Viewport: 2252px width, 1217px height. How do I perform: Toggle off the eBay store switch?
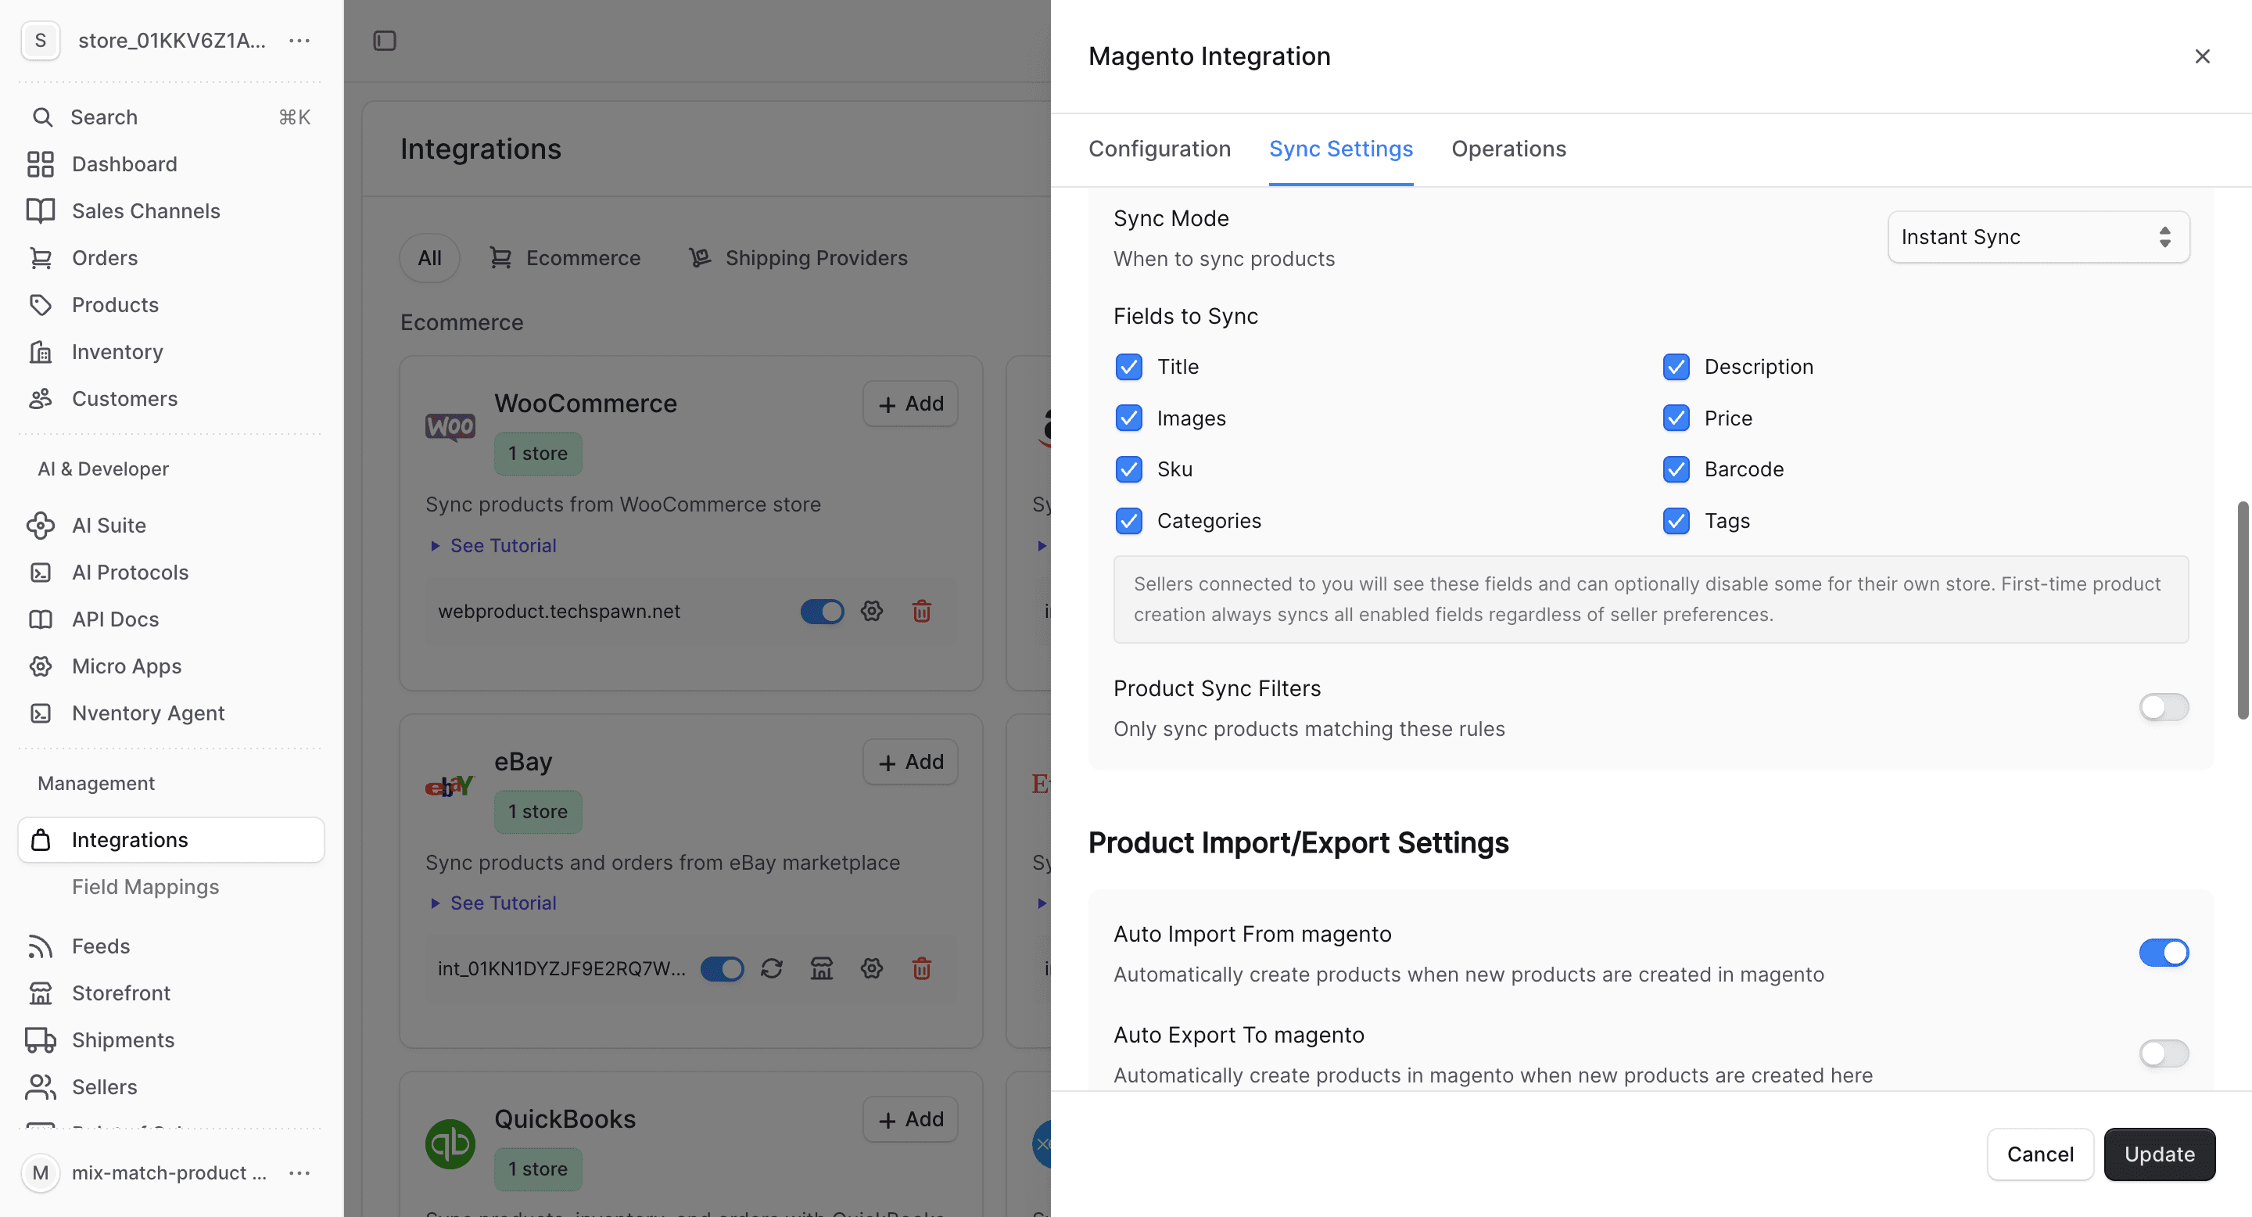coord(722,969)
